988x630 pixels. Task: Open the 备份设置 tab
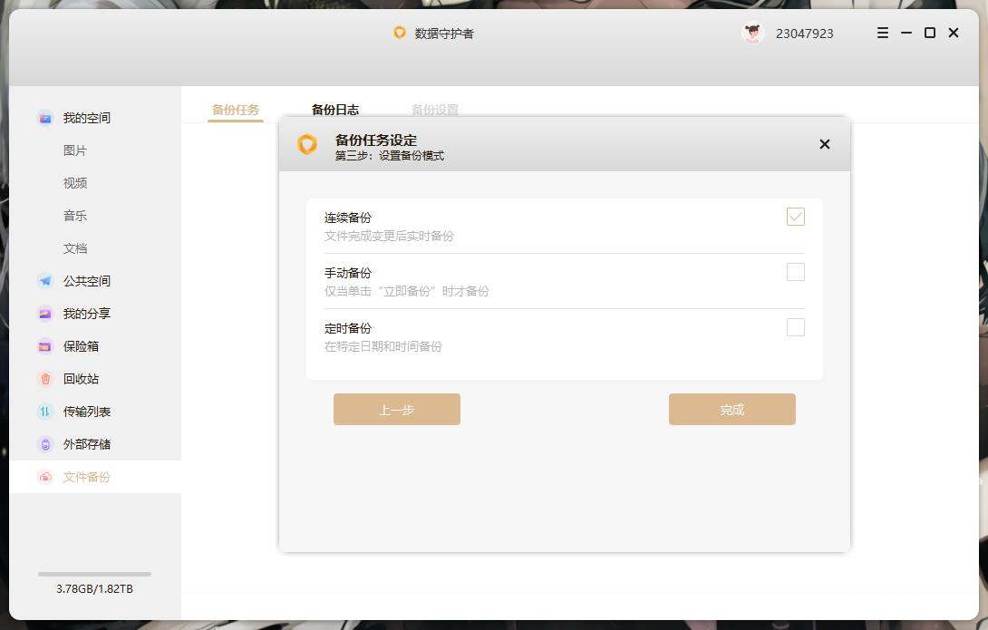[436, 110]
